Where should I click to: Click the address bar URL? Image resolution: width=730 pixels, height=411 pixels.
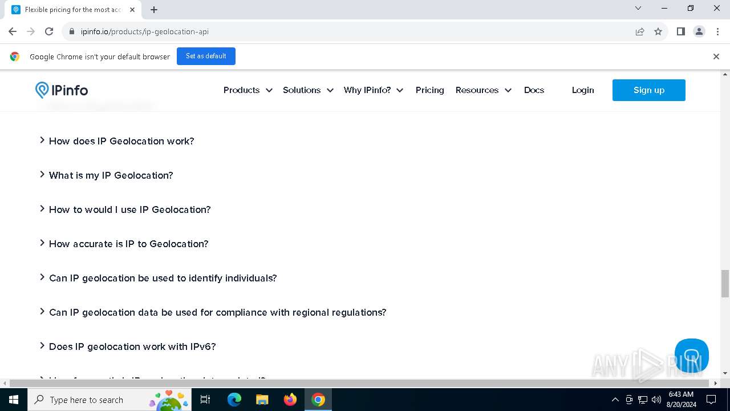pyautogui.click(x=145, y=31)
